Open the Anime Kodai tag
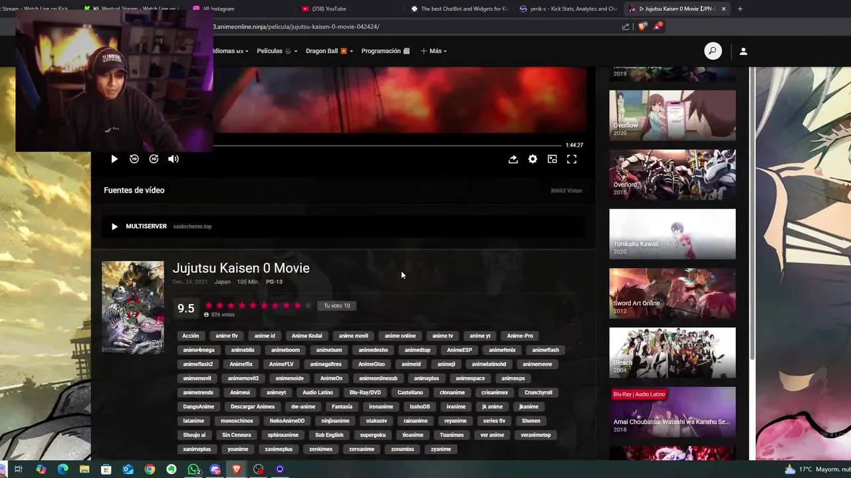851x478 pixels. 306,336
